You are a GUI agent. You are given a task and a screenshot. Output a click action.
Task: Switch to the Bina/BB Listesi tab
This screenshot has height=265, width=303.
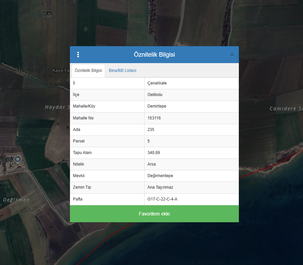(122, 71)
